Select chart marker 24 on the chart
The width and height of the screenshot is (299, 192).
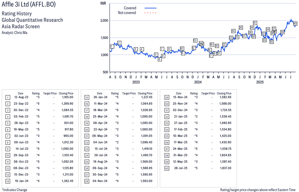pyautogui.click(x=233, y=31)
